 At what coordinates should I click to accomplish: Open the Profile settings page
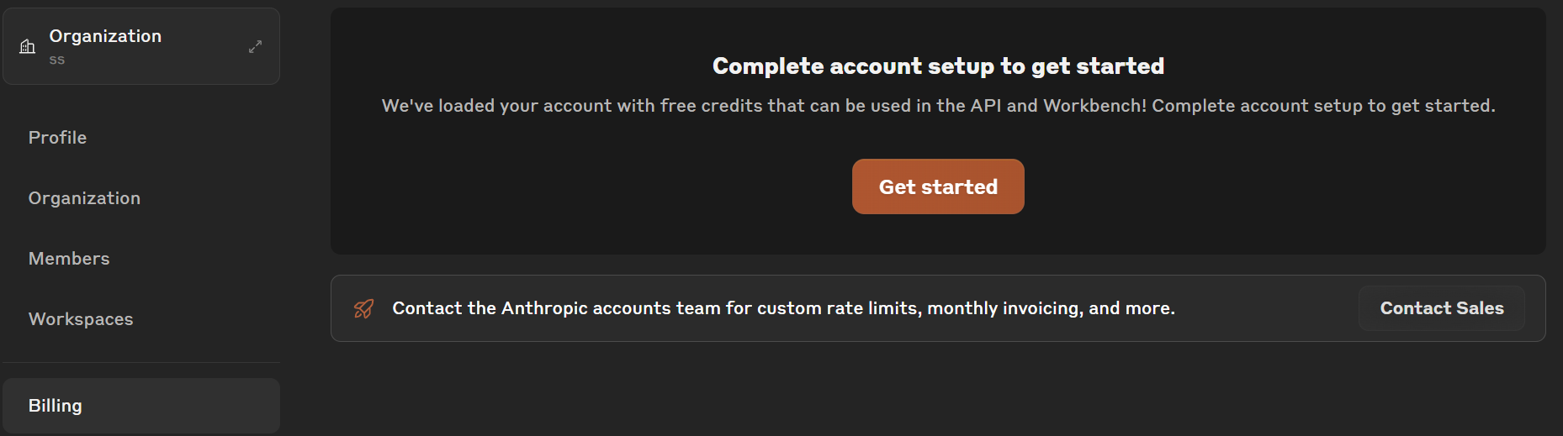pyautogui.click(x=57, y=138)
